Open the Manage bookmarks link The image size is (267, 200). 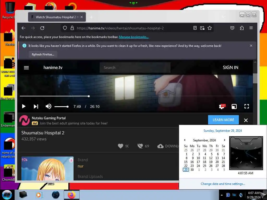[x=134, y=37]
